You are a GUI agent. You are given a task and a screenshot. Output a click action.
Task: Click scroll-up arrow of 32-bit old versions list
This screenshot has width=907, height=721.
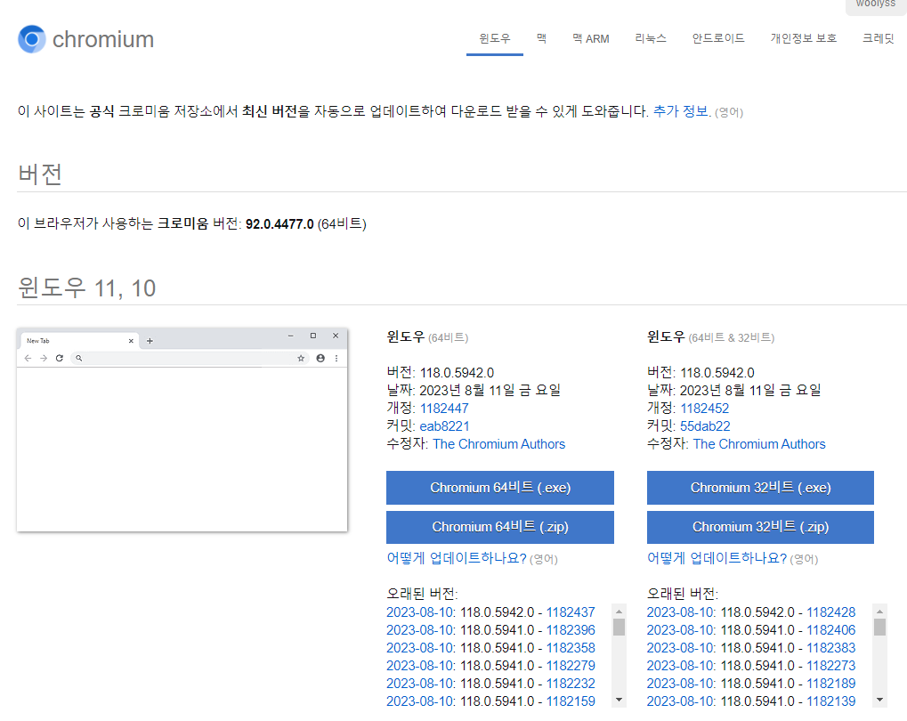coord(879,612)
